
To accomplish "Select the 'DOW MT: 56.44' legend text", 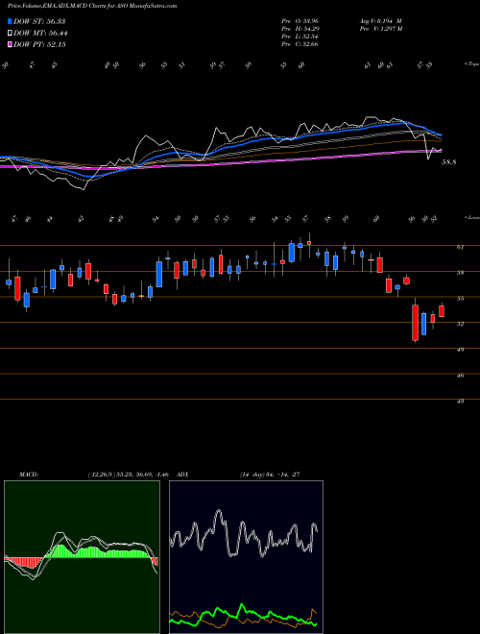I will coord(40,34).
